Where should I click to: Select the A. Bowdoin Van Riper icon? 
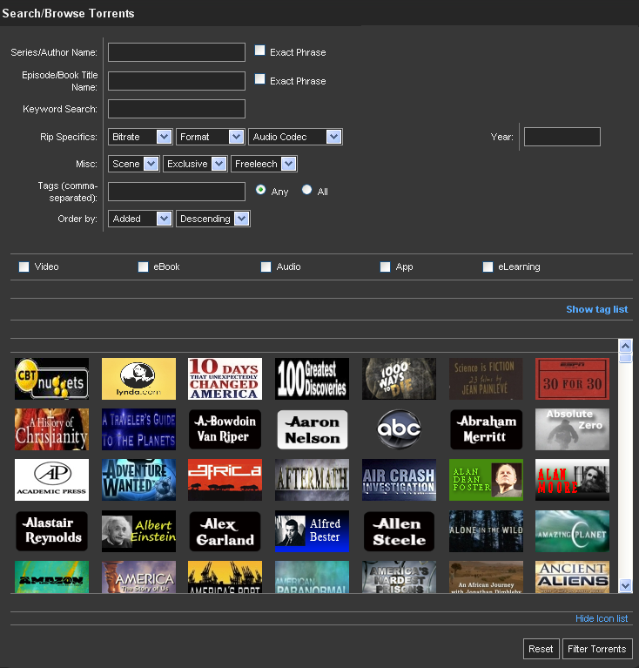click(x=225, y=429)
